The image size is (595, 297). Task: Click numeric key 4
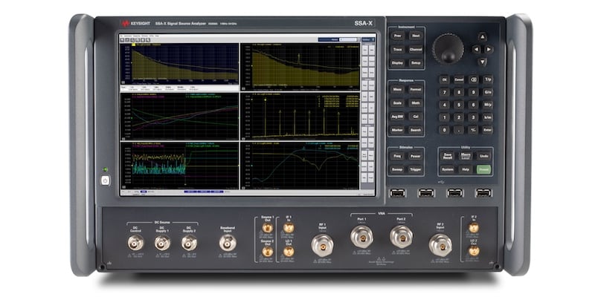click(x=444, y=105)
